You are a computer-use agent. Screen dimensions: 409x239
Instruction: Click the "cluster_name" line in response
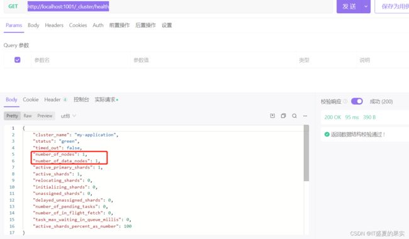pyautogui.click(x=76, y=135)
